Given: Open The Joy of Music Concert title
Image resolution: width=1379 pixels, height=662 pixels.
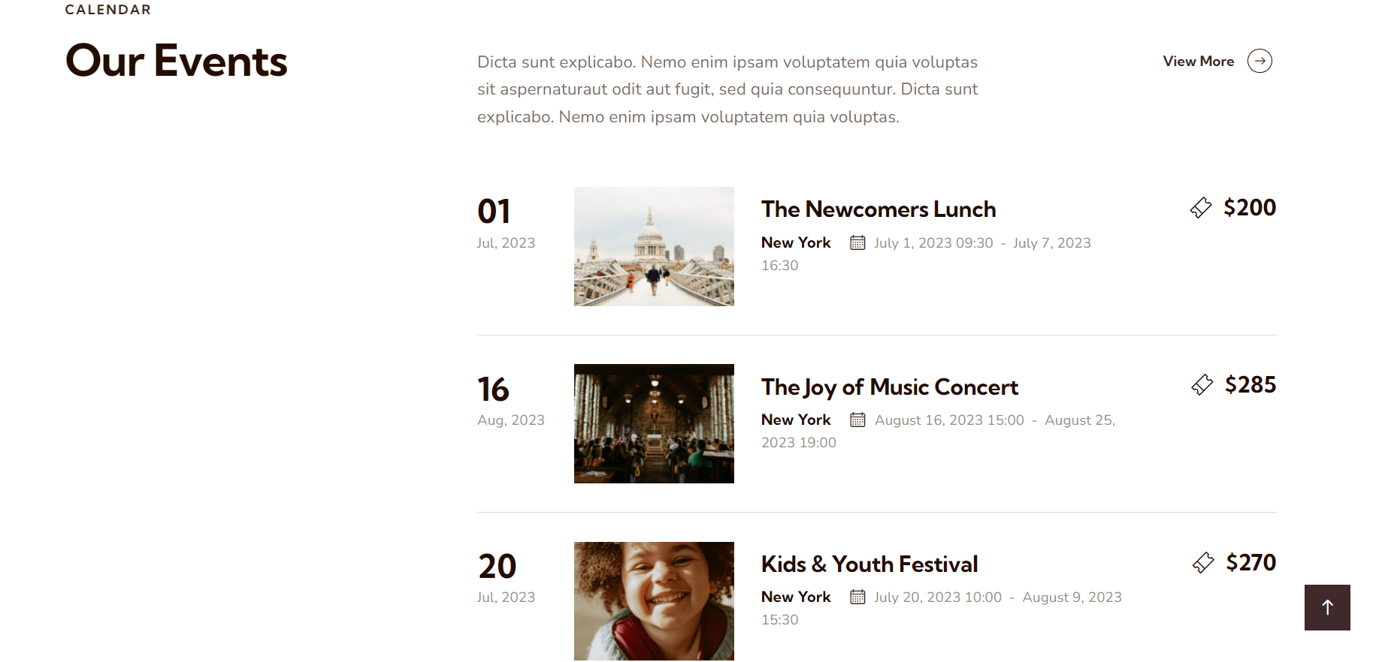Looking at the screenshot, I should click(889, 387).
